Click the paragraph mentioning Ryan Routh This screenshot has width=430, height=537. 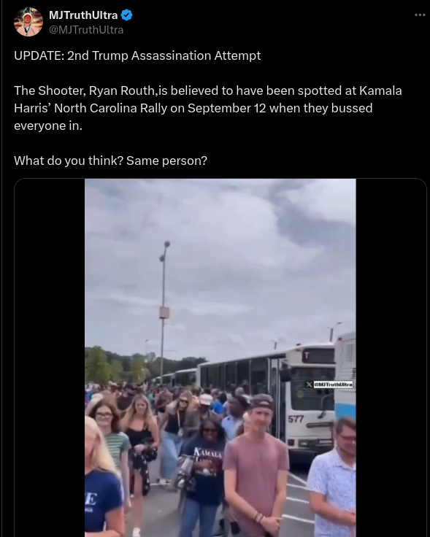click(x=207, y=108)
